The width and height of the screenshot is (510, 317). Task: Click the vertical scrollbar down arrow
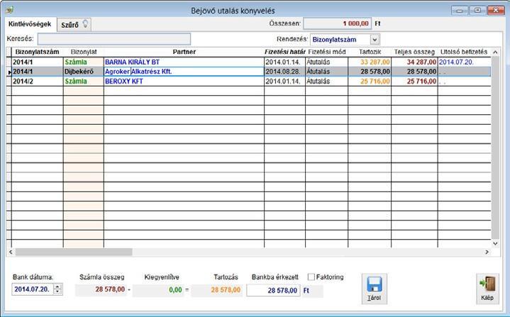pos(495,243)
